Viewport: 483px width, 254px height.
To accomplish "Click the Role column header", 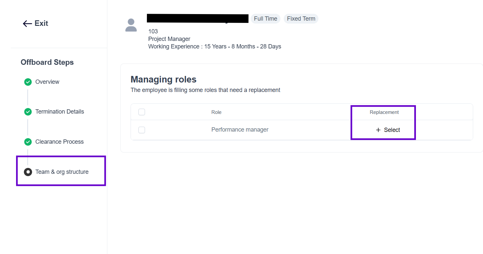I will (216, 112).
